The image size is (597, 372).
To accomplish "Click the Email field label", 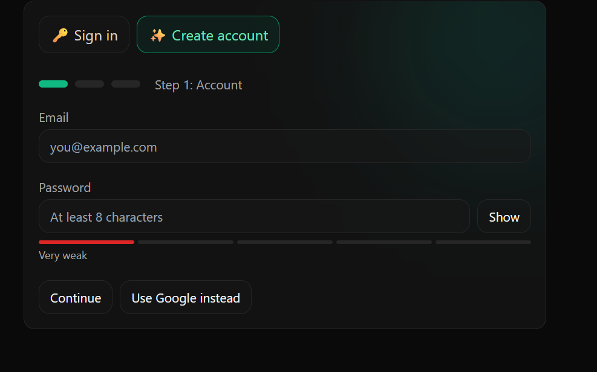I will click(x=54, y=118).
